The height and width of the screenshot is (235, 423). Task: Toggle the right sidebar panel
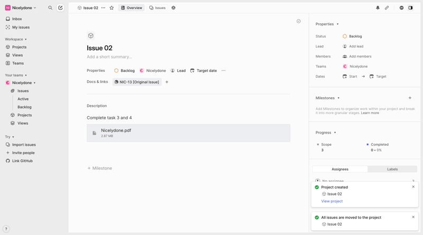point(410,8)
